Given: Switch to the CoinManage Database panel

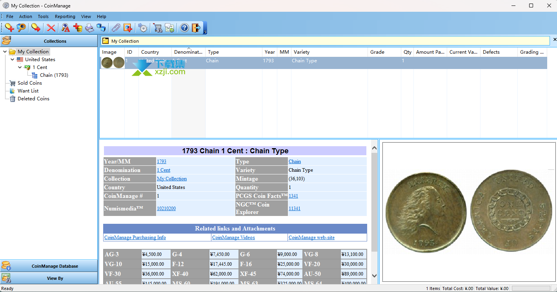Looking at the screenshot, I should click(49, 266).
